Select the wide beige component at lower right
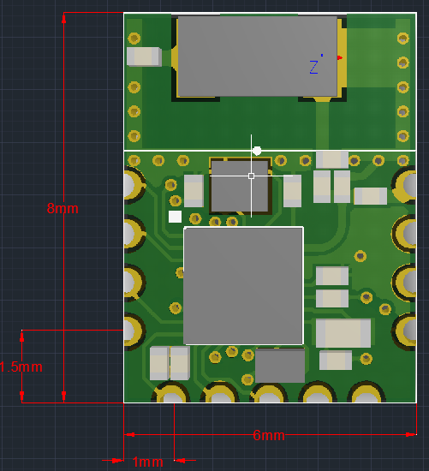 tap(343, 333)
